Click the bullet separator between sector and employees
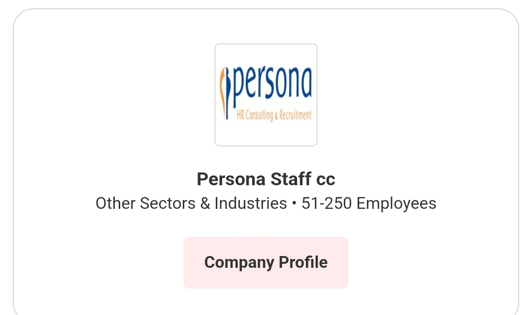The width and height of the screenshot is (532, 315). pyautogui.click(x=294, y=204)
